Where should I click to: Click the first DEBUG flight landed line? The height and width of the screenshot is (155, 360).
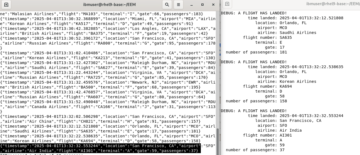click(x=254, y=13)
